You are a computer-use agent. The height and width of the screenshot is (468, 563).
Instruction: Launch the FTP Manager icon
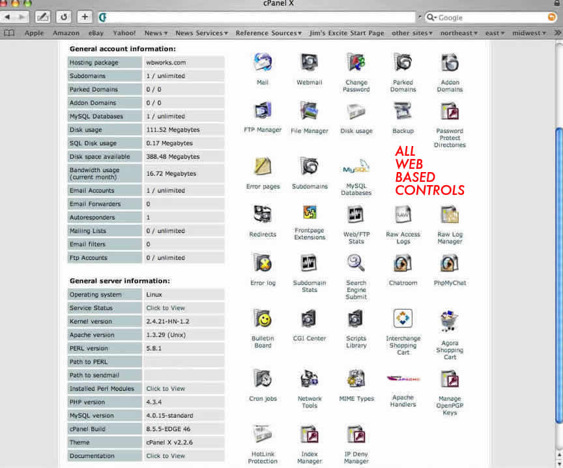pos(263,111)
